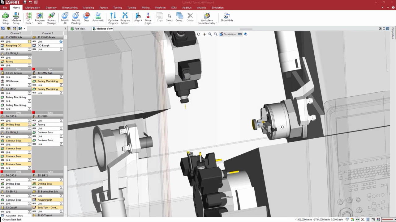Click the Align X tool
Viewport: 396px width, 222px height.
138,17
